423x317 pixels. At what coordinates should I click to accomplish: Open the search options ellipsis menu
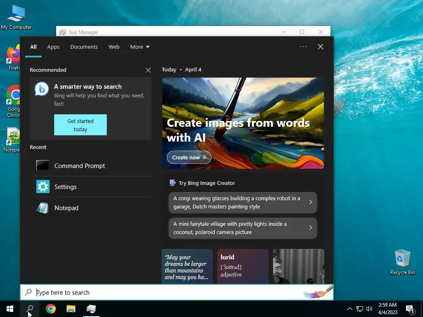(x=303, y=47)
